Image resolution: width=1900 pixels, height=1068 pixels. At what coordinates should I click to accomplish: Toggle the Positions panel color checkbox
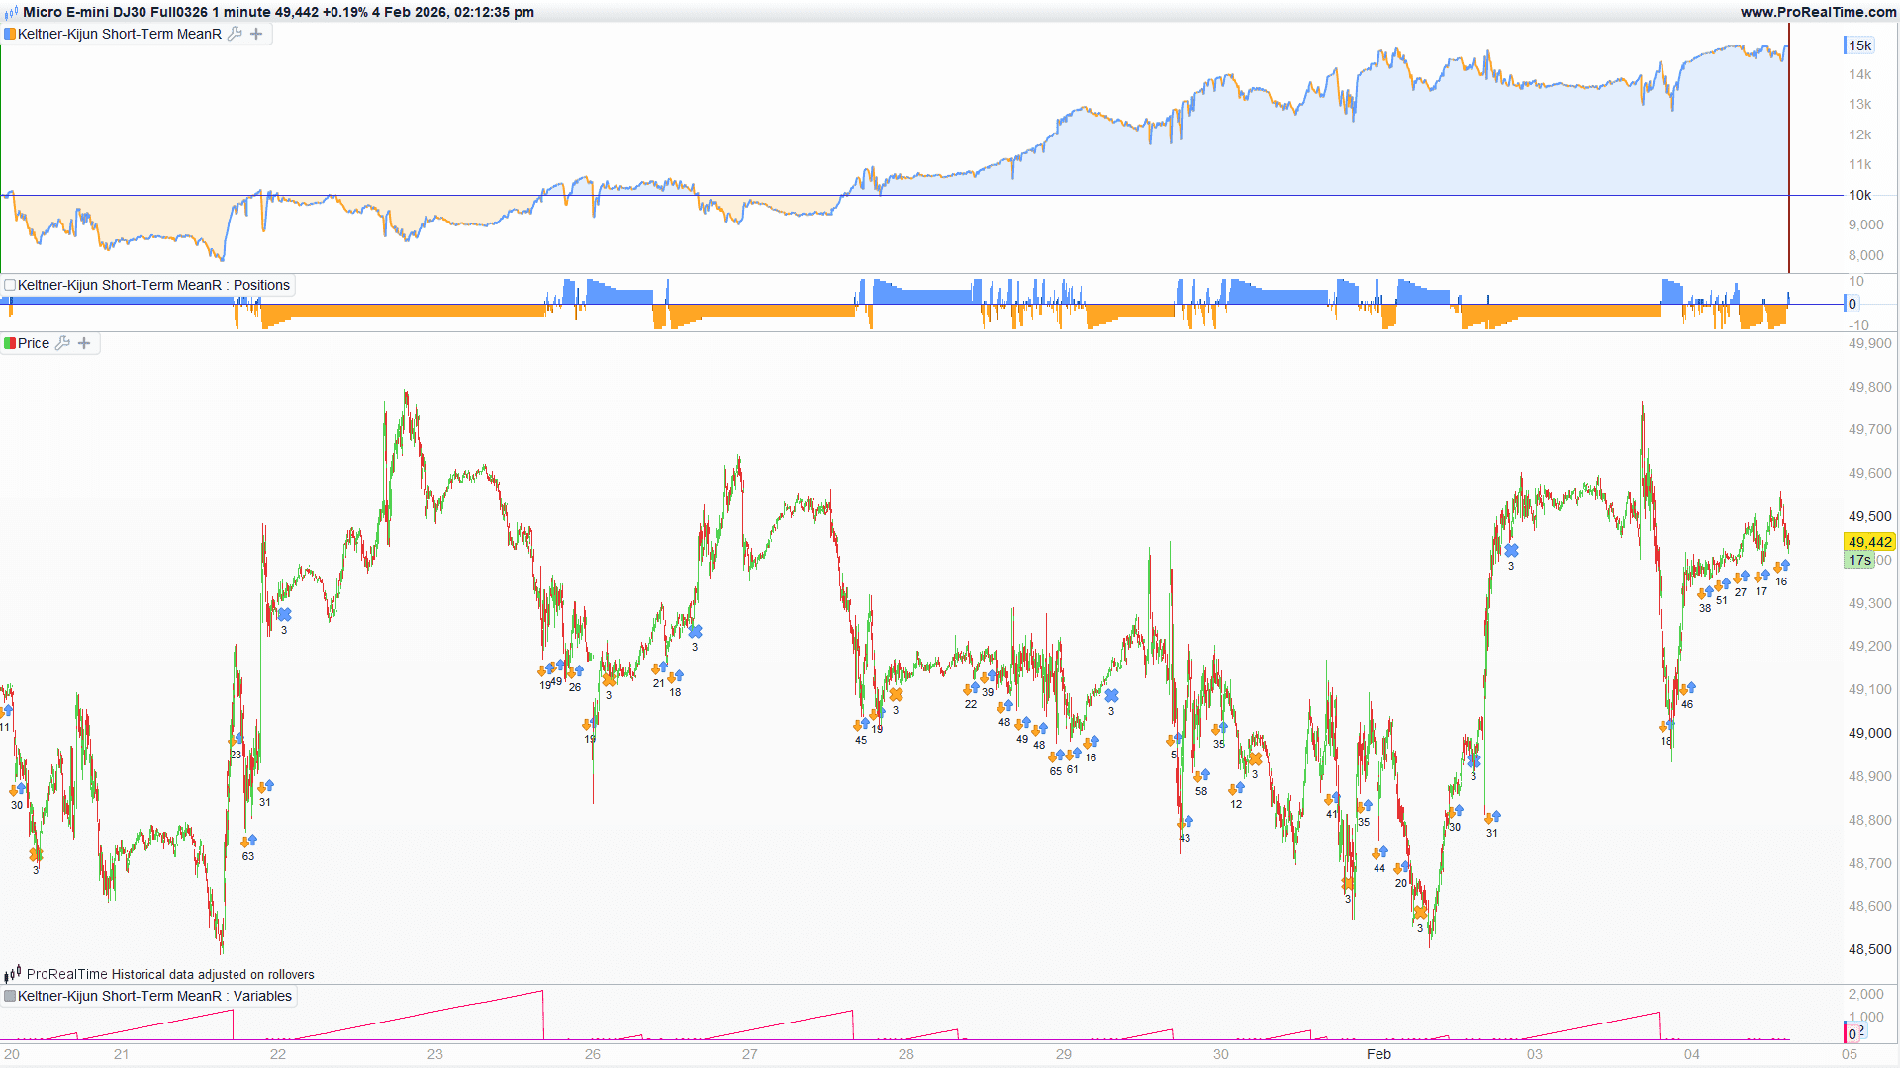(x=10, y=285)
